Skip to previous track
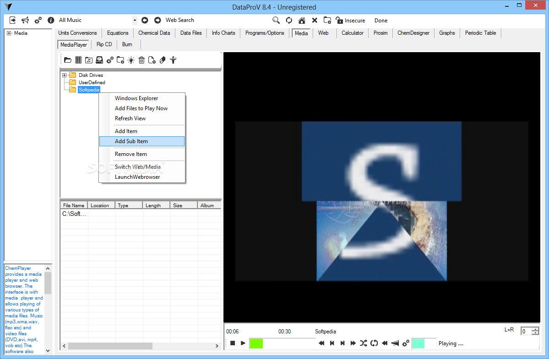549x359 pixels. tap(332, 343)
